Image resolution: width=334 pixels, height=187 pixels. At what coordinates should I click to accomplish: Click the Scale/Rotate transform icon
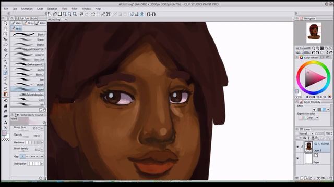109,14
